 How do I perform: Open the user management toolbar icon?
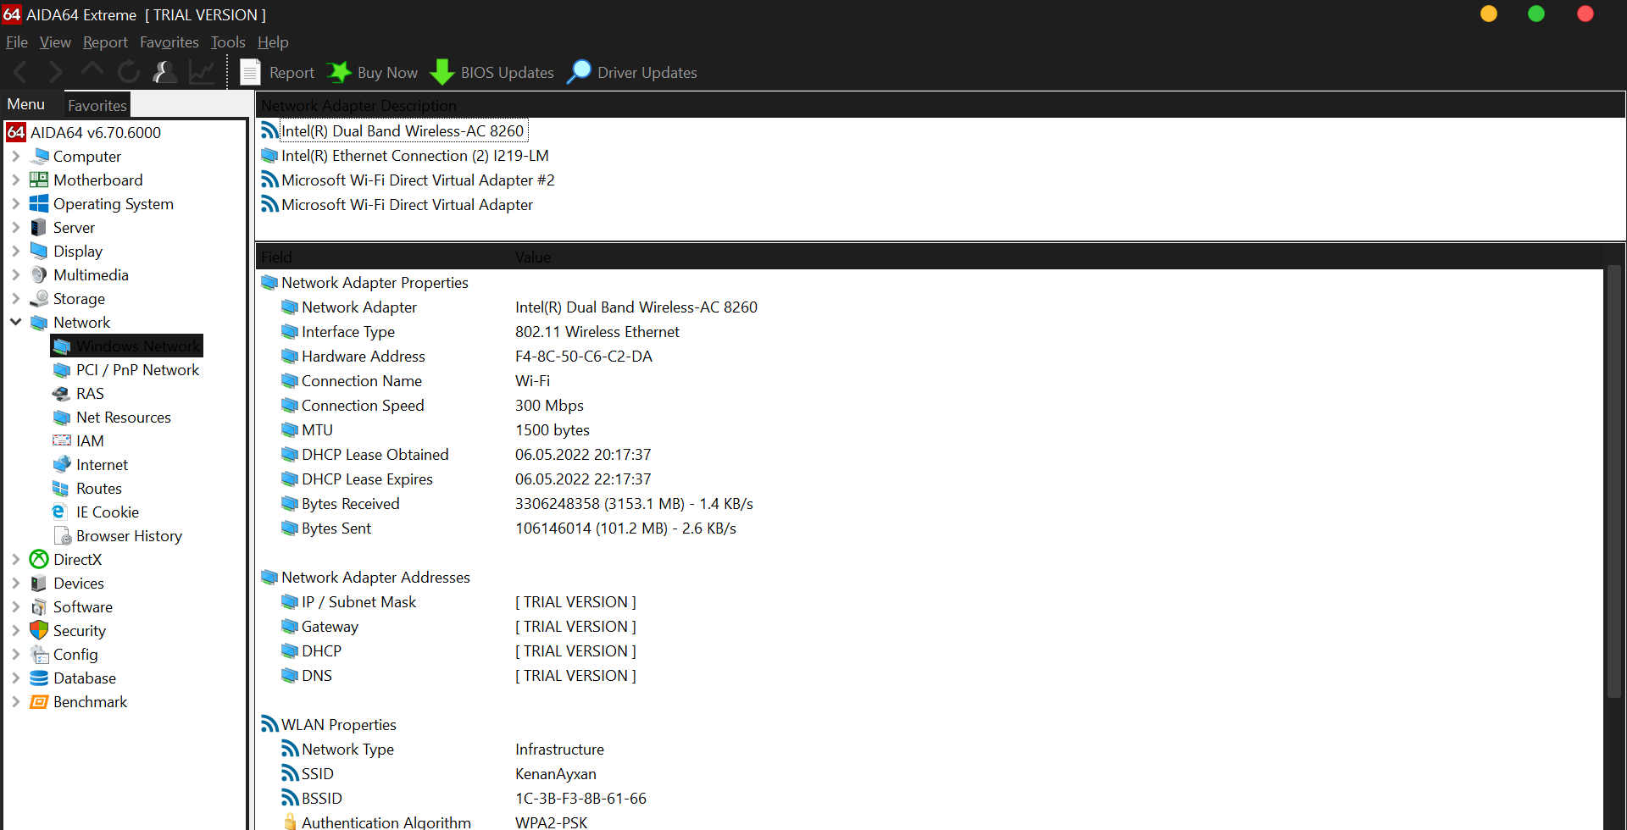click(x=164, y=73)
